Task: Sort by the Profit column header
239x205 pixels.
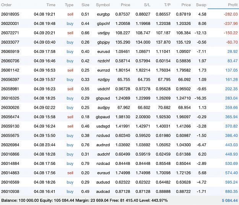Action: [233, 5]
